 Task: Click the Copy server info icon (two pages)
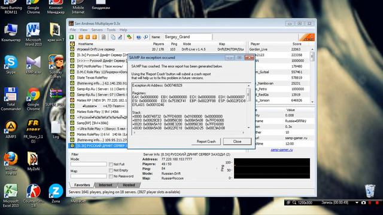pyautogui.click(x=113, y=37)
